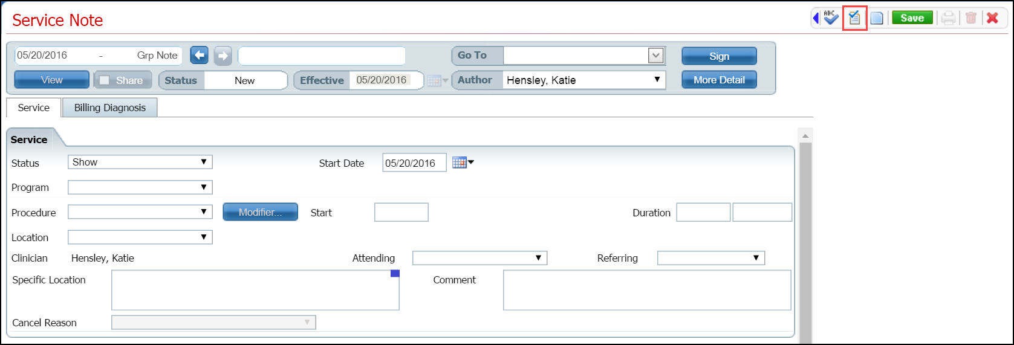Screen dimensions: 1014x345
Task: Click into the Comment text box
Action: [646, 290]
